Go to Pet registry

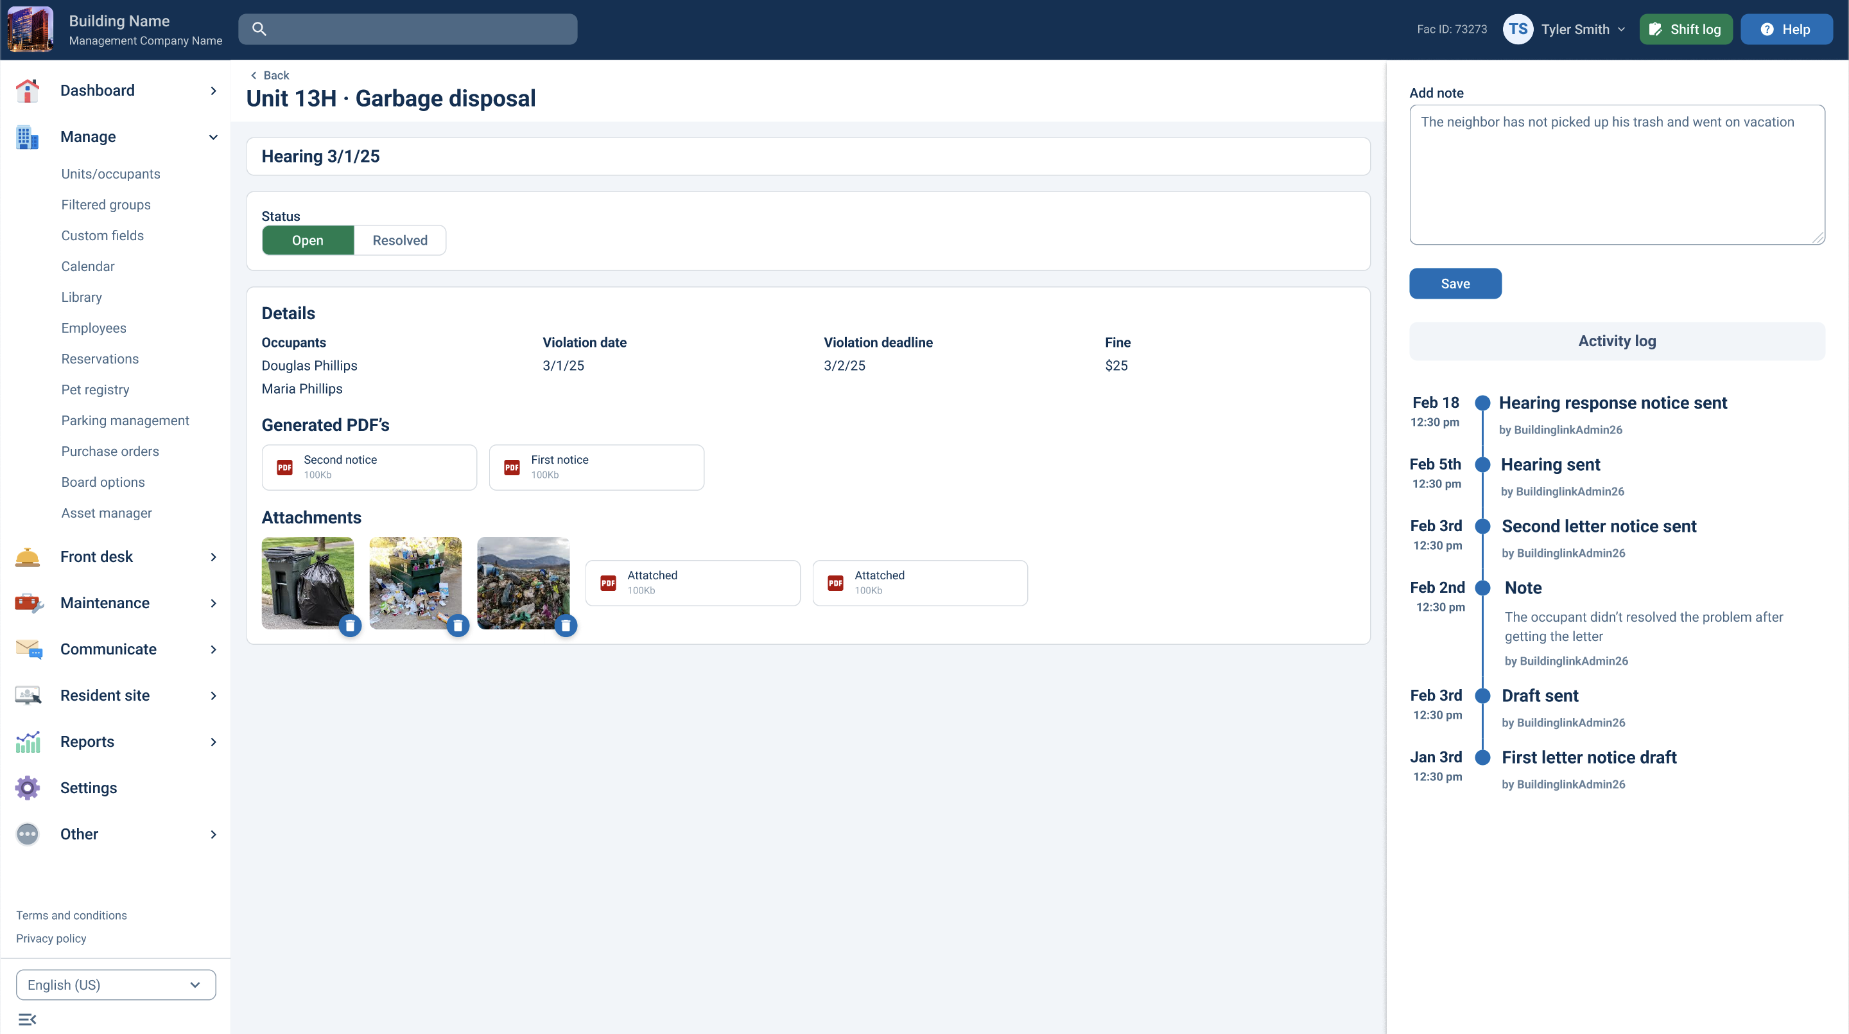tap(95, 389)
